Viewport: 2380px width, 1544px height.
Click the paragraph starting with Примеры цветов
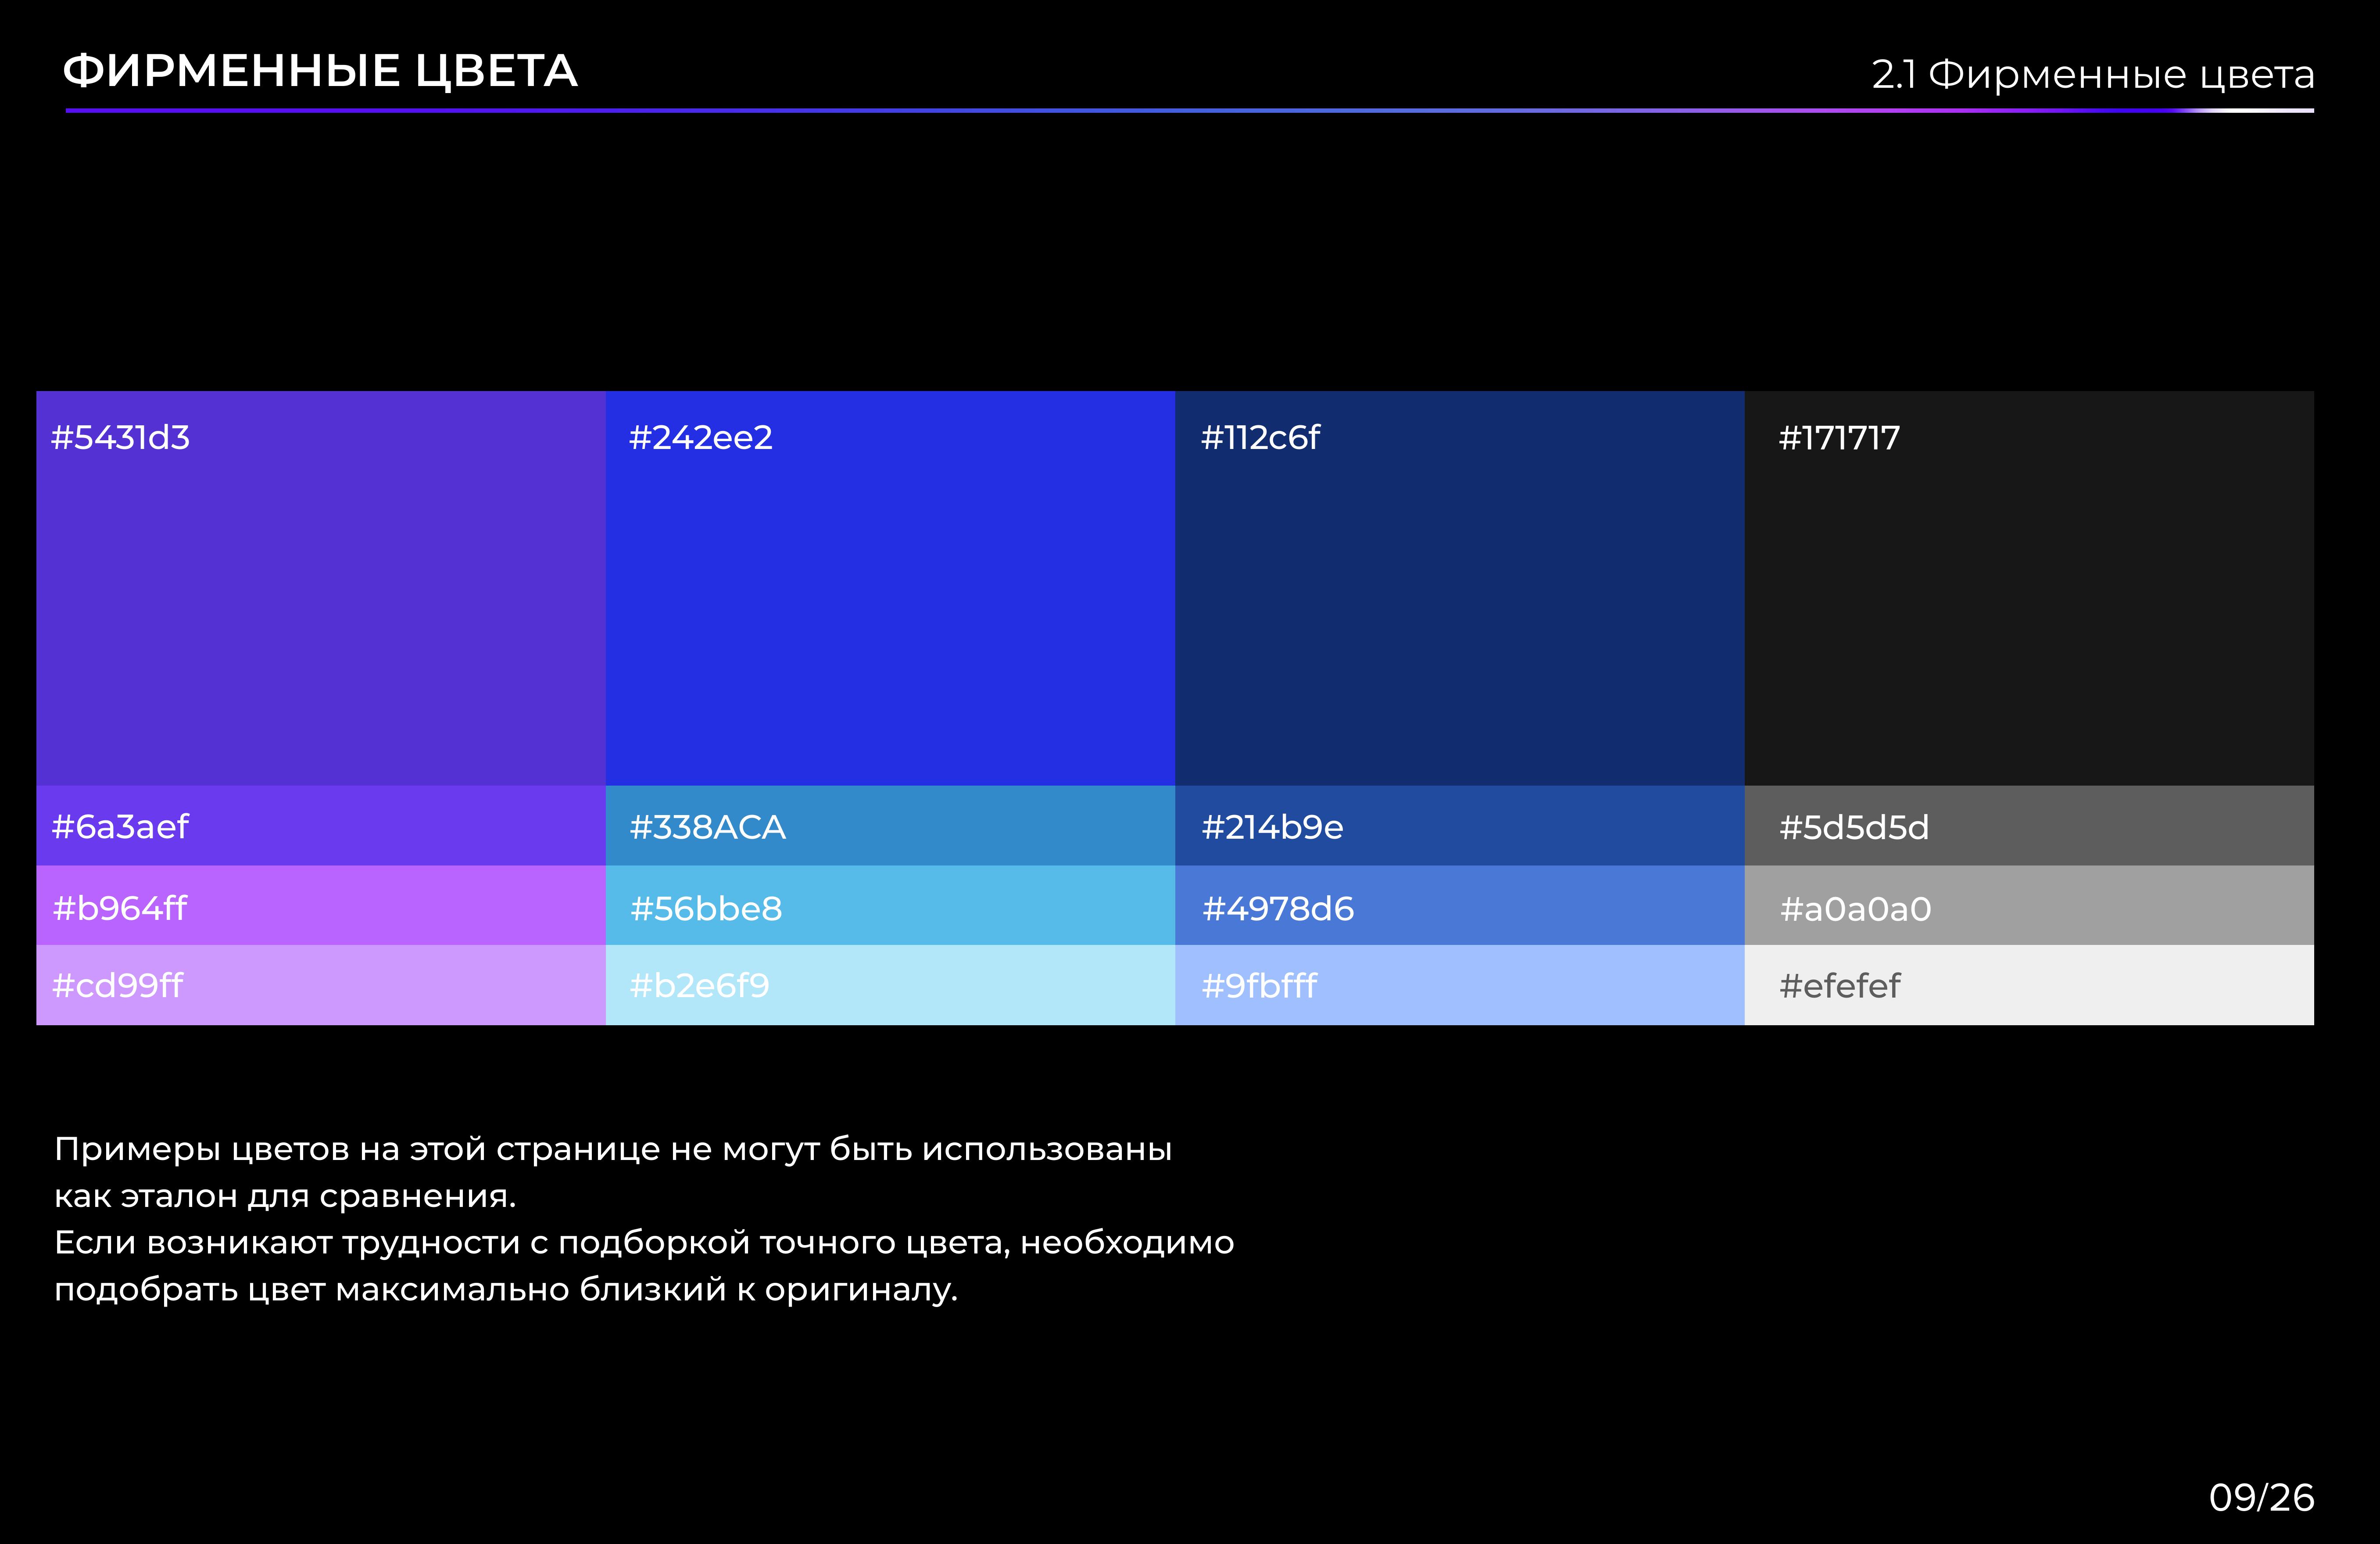[644, 1218]
